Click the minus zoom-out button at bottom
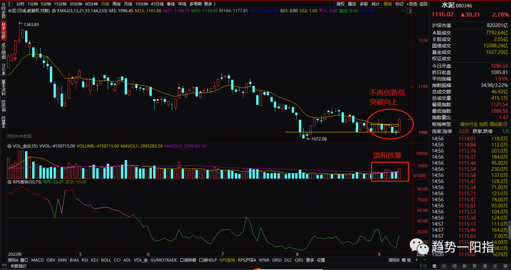Screen dimensions: 511x270 pyautogui.click(x=424, y=260)
